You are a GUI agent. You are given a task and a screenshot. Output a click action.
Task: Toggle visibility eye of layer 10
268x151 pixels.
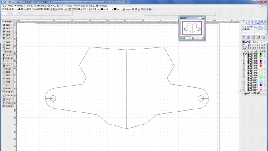tap(248, 78)
